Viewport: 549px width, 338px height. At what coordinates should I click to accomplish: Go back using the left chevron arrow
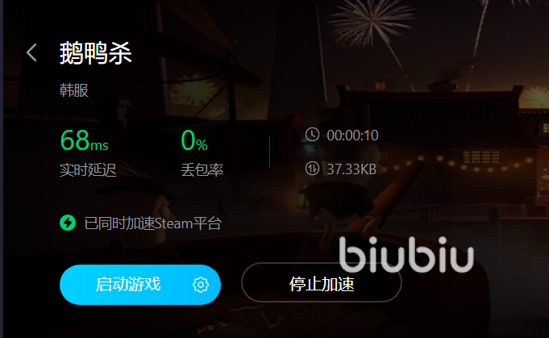pyautogui.click(x=31, y=52)
